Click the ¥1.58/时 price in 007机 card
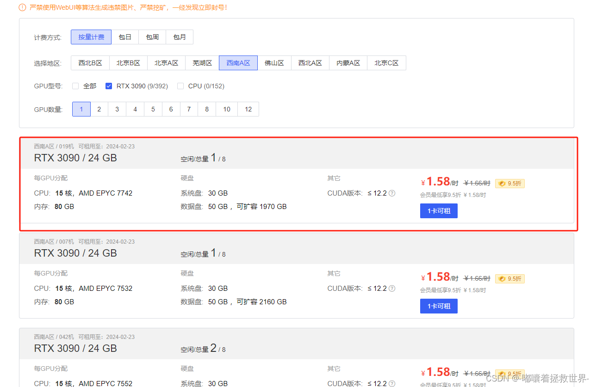Image resolution: width=596 pixels, height=387 pixels. point(440,277)
